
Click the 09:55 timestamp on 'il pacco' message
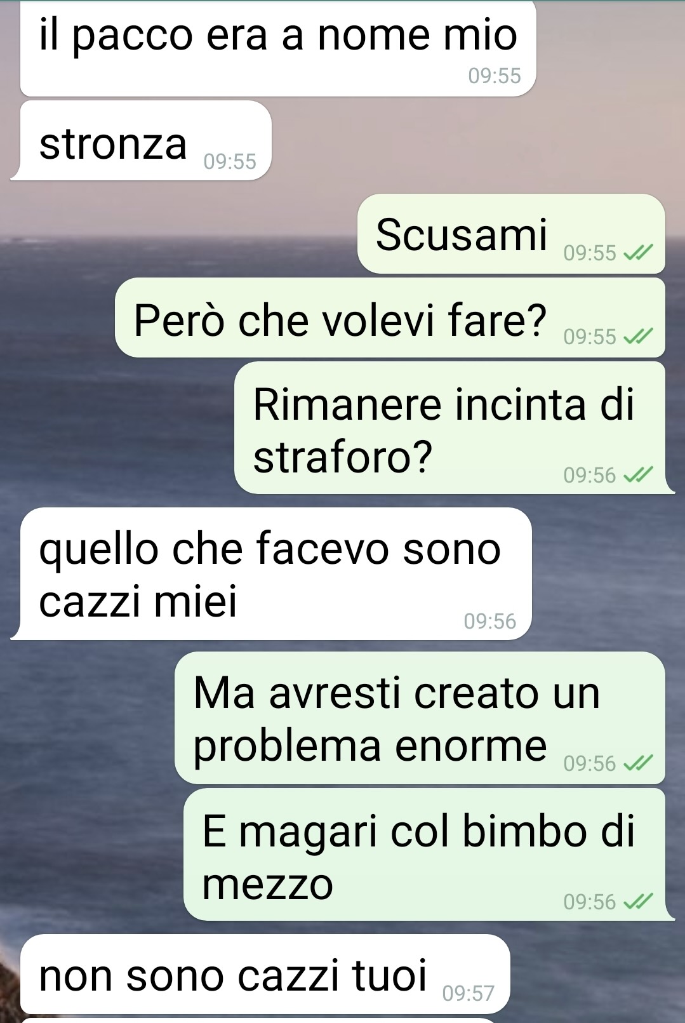coord(495,76)
